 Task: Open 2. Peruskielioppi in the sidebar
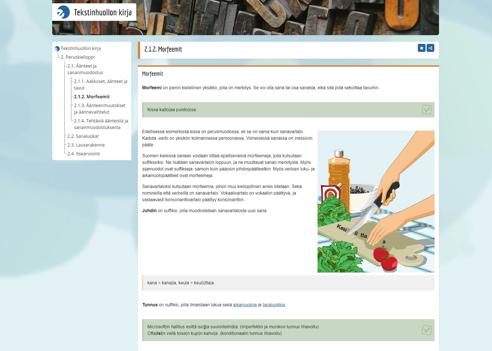(x=78, y=57)
